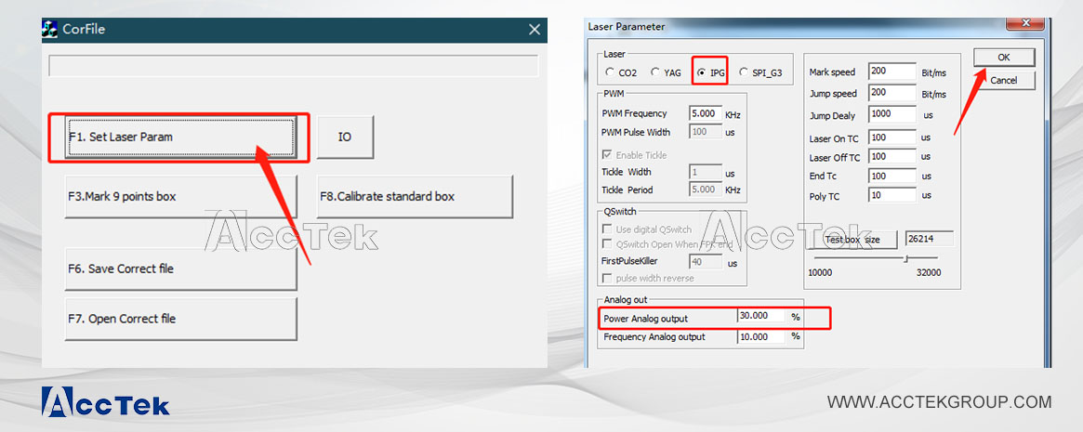Confirm settings with OK button

click(x=1004, y=58)
